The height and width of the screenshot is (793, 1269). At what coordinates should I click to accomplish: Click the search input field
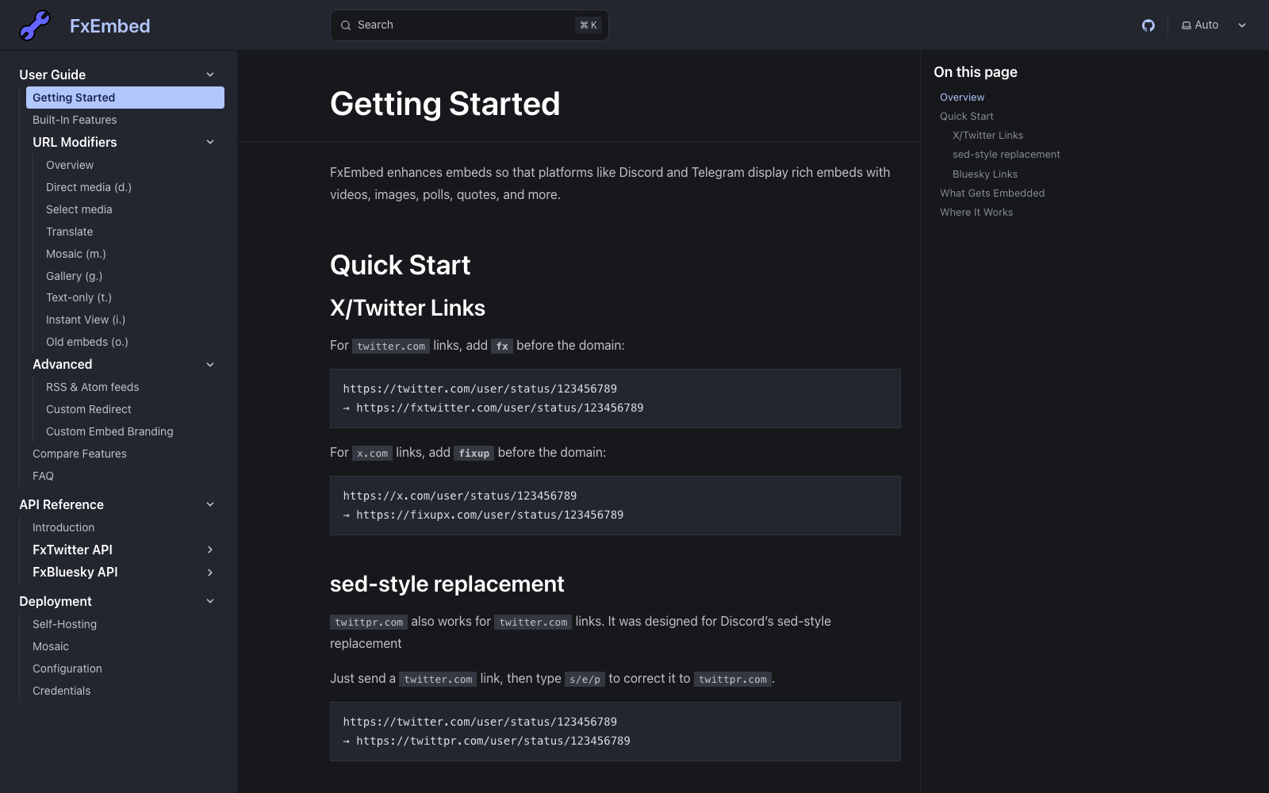[470, 25]
